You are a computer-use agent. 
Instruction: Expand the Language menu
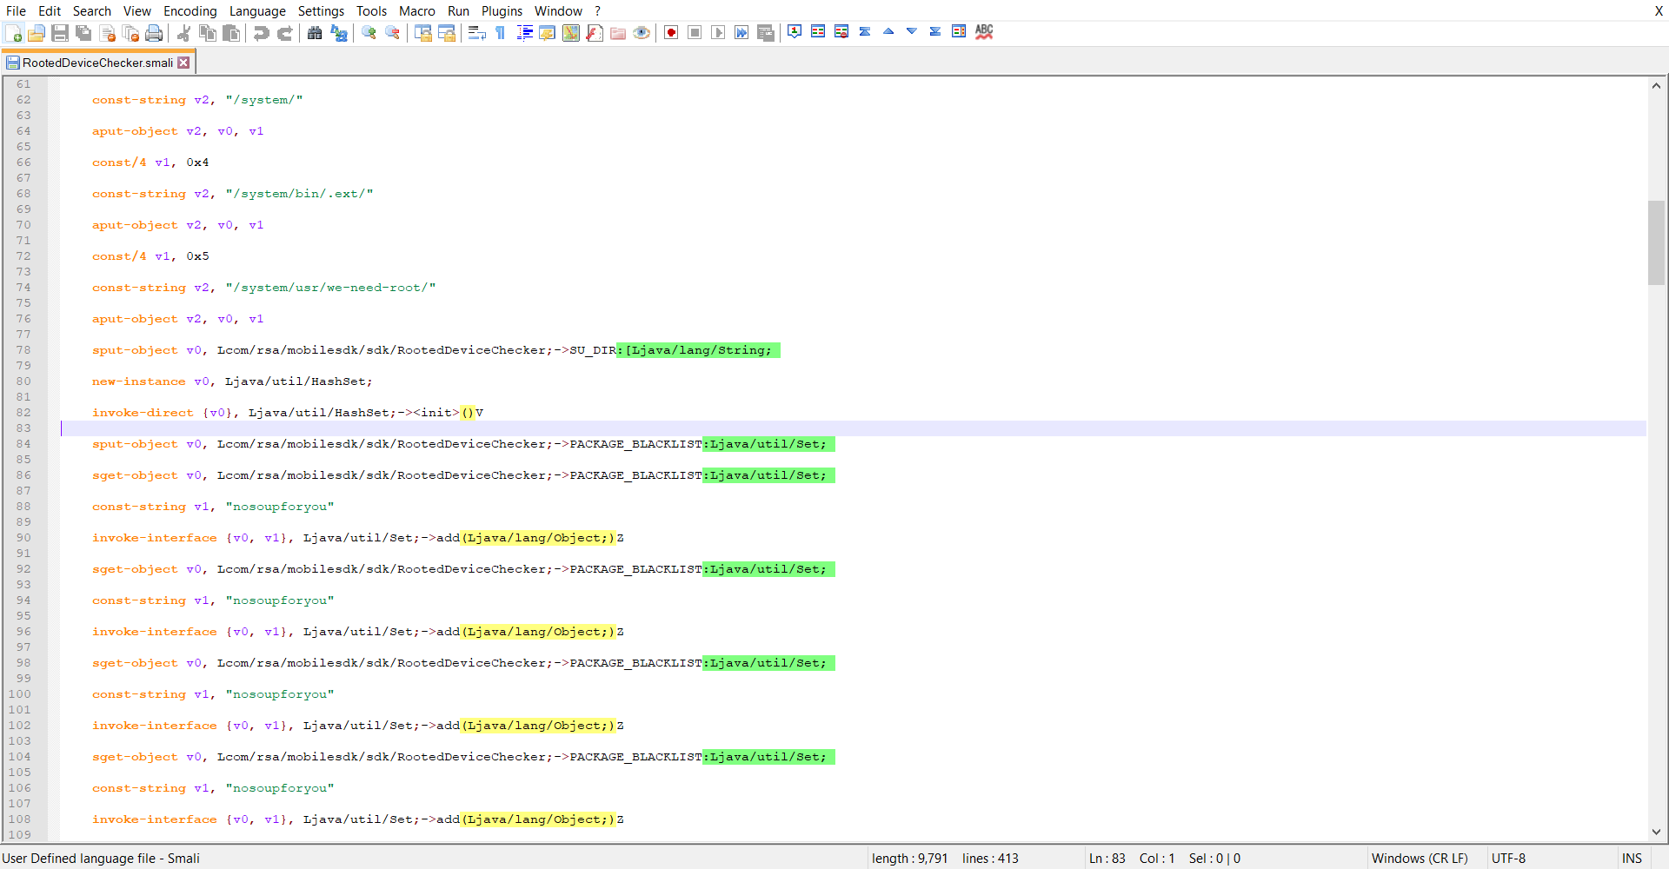[x=257, y=11]
